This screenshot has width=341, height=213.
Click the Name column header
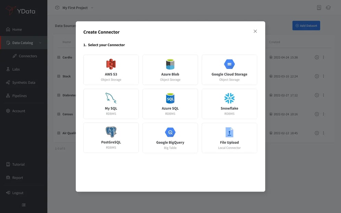[66, 42]
